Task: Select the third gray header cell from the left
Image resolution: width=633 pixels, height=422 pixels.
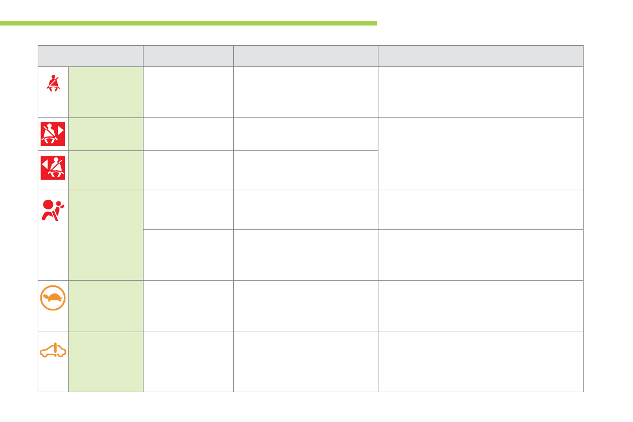Action: coord(306,56)
